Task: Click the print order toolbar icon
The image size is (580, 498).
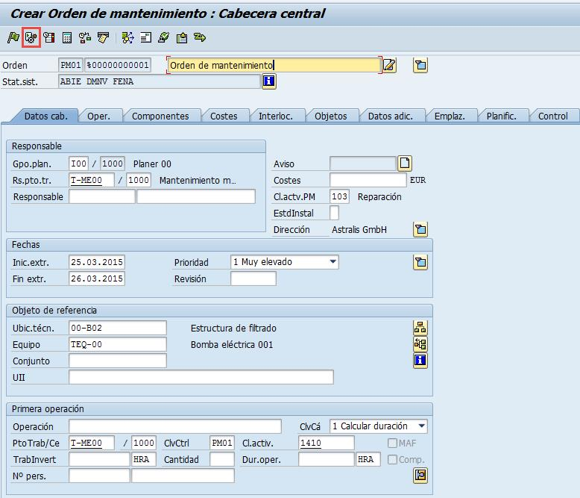Action: pyautogui.click(x=103, y=37)
